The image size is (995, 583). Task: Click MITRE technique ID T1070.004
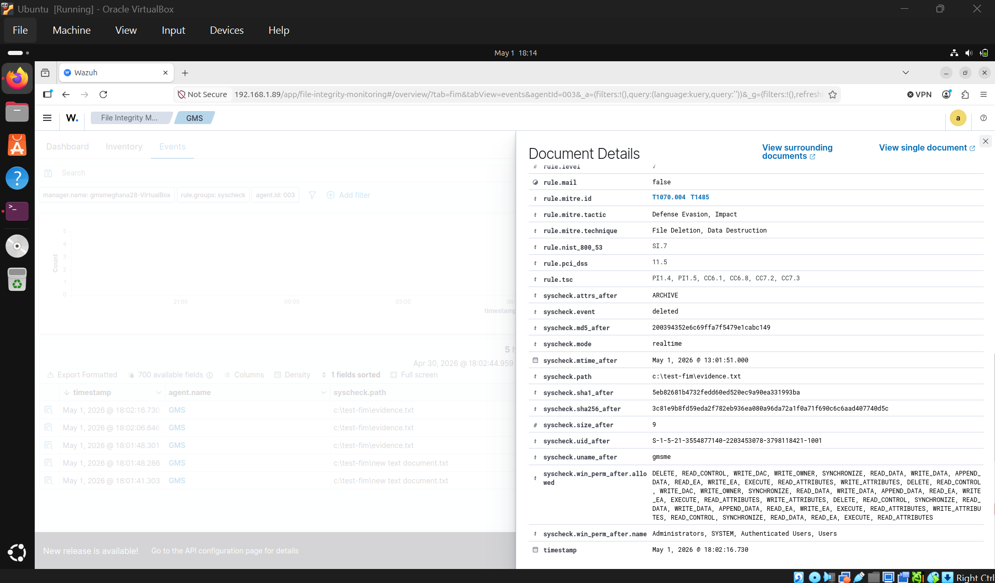coord(668,197)
